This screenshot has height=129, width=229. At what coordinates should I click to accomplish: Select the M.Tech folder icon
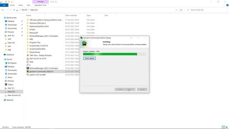point(28,29)
